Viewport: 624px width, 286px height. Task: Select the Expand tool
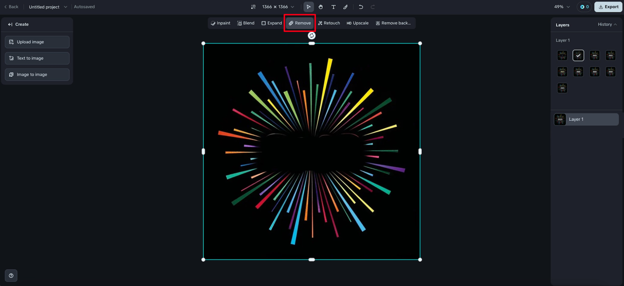pos(272,23)
